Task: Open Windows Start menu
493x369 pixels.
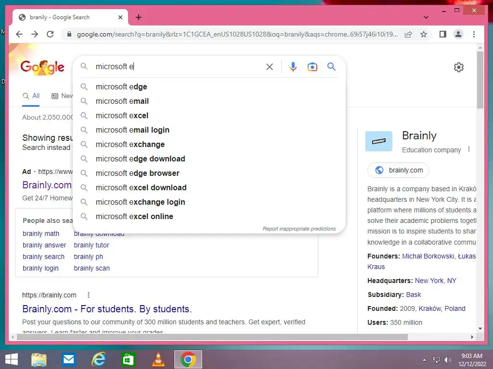Action: 12,359
